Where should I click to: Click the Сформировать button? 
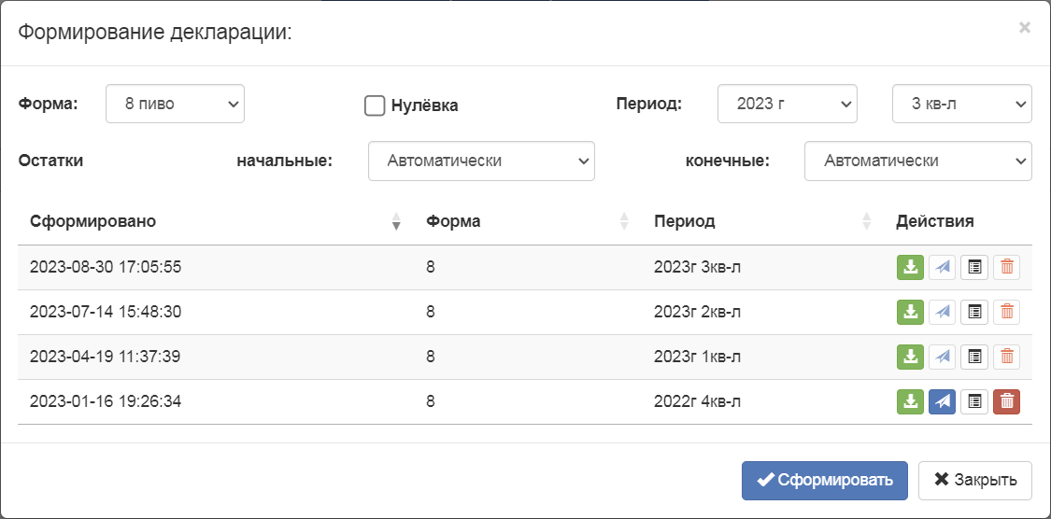824,480
